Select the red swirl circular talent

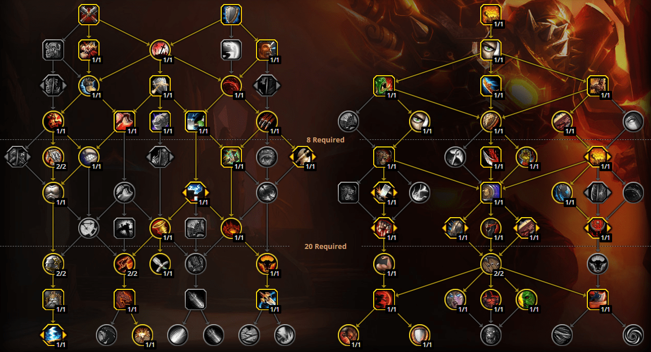(x=231, y=86)
